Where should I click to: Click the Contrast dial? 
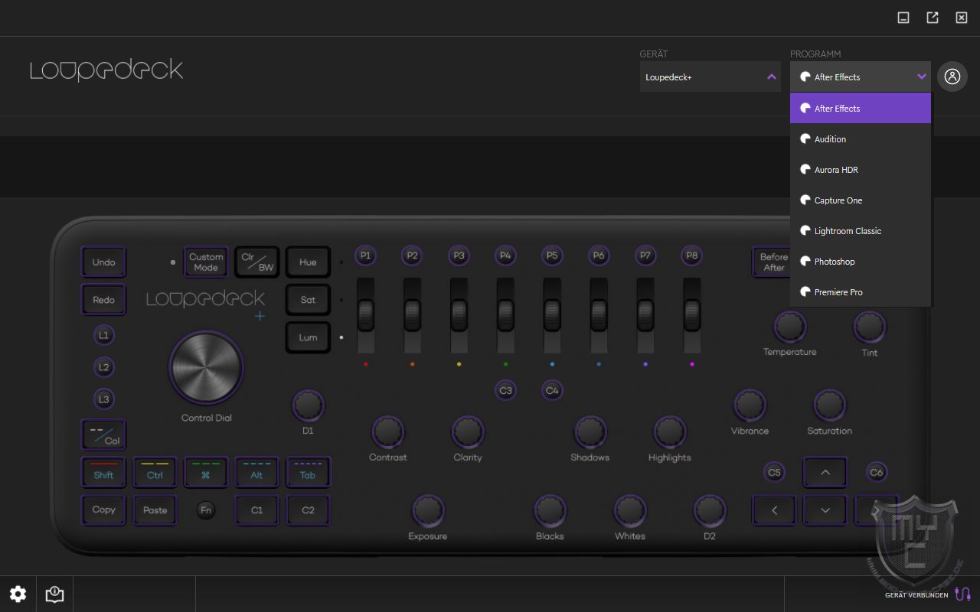(388, 432)
